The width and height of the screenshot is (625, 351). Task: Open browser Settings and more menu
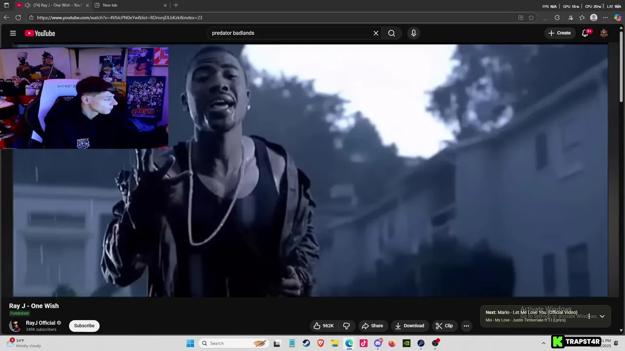pyautogui.click(x=606, y=18)
